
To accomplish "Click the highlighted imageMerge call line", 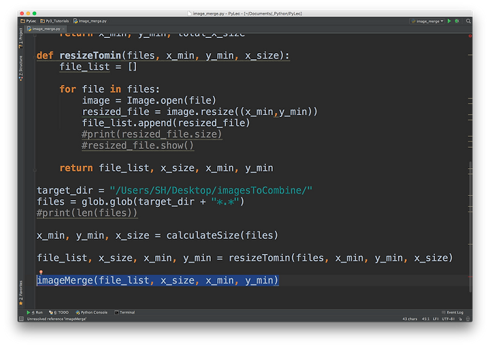I will point(158,280).
